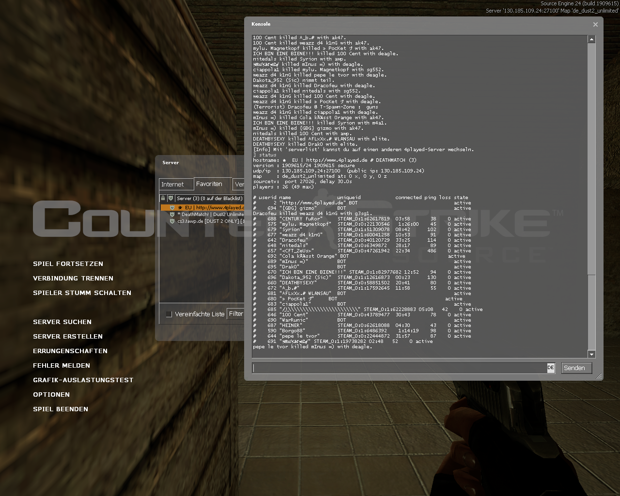Click the Dracofeu player status row
620x496 pixels.
click(x=362, y=240)
